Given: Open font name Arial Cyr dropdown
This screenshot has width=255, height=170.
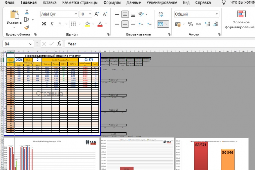Looking at the screenshot, I should point(76,14).
